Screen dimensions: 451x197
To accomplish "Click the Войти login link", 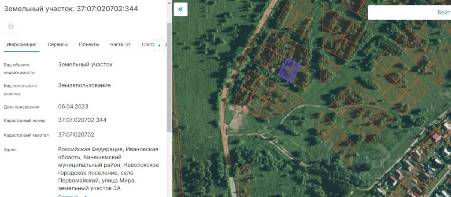I will click(x=444, y=12).
